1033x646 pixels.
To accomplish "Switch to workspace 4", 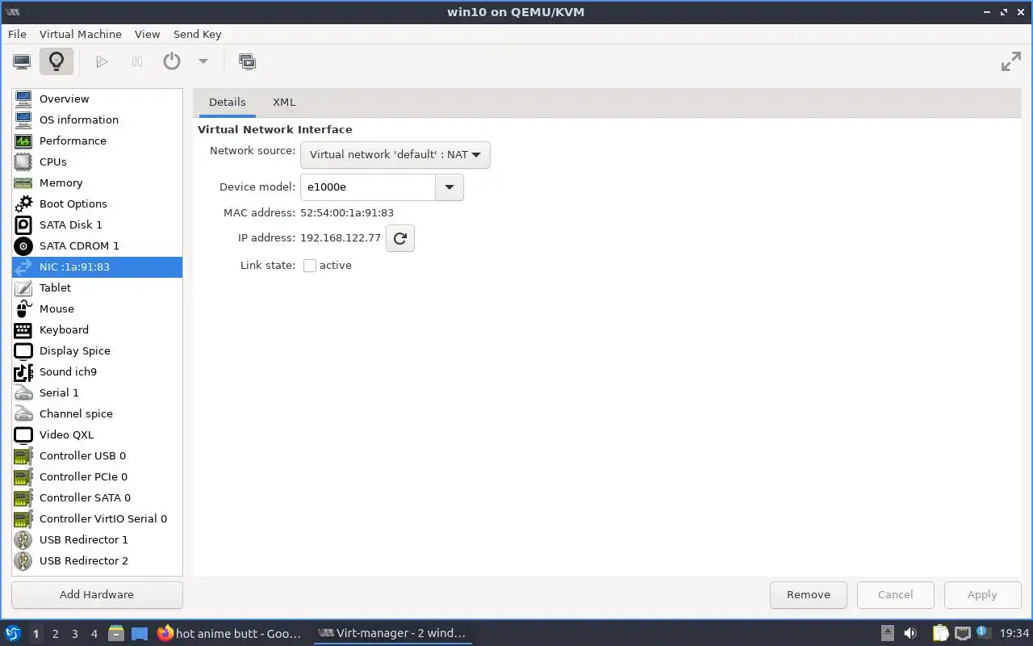I will click(x=94, y=634).
